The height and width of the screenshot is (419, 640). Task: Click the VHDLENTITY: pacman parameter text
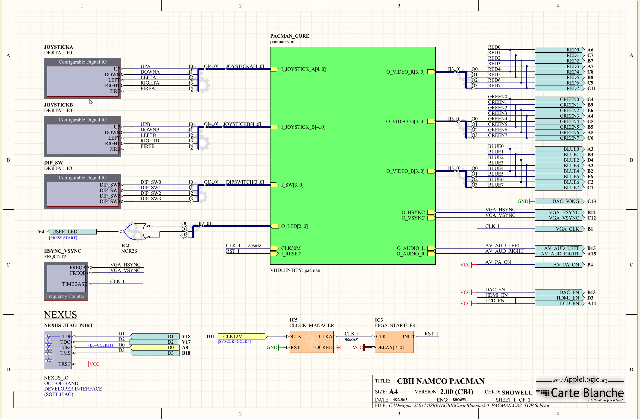[295, 270]
